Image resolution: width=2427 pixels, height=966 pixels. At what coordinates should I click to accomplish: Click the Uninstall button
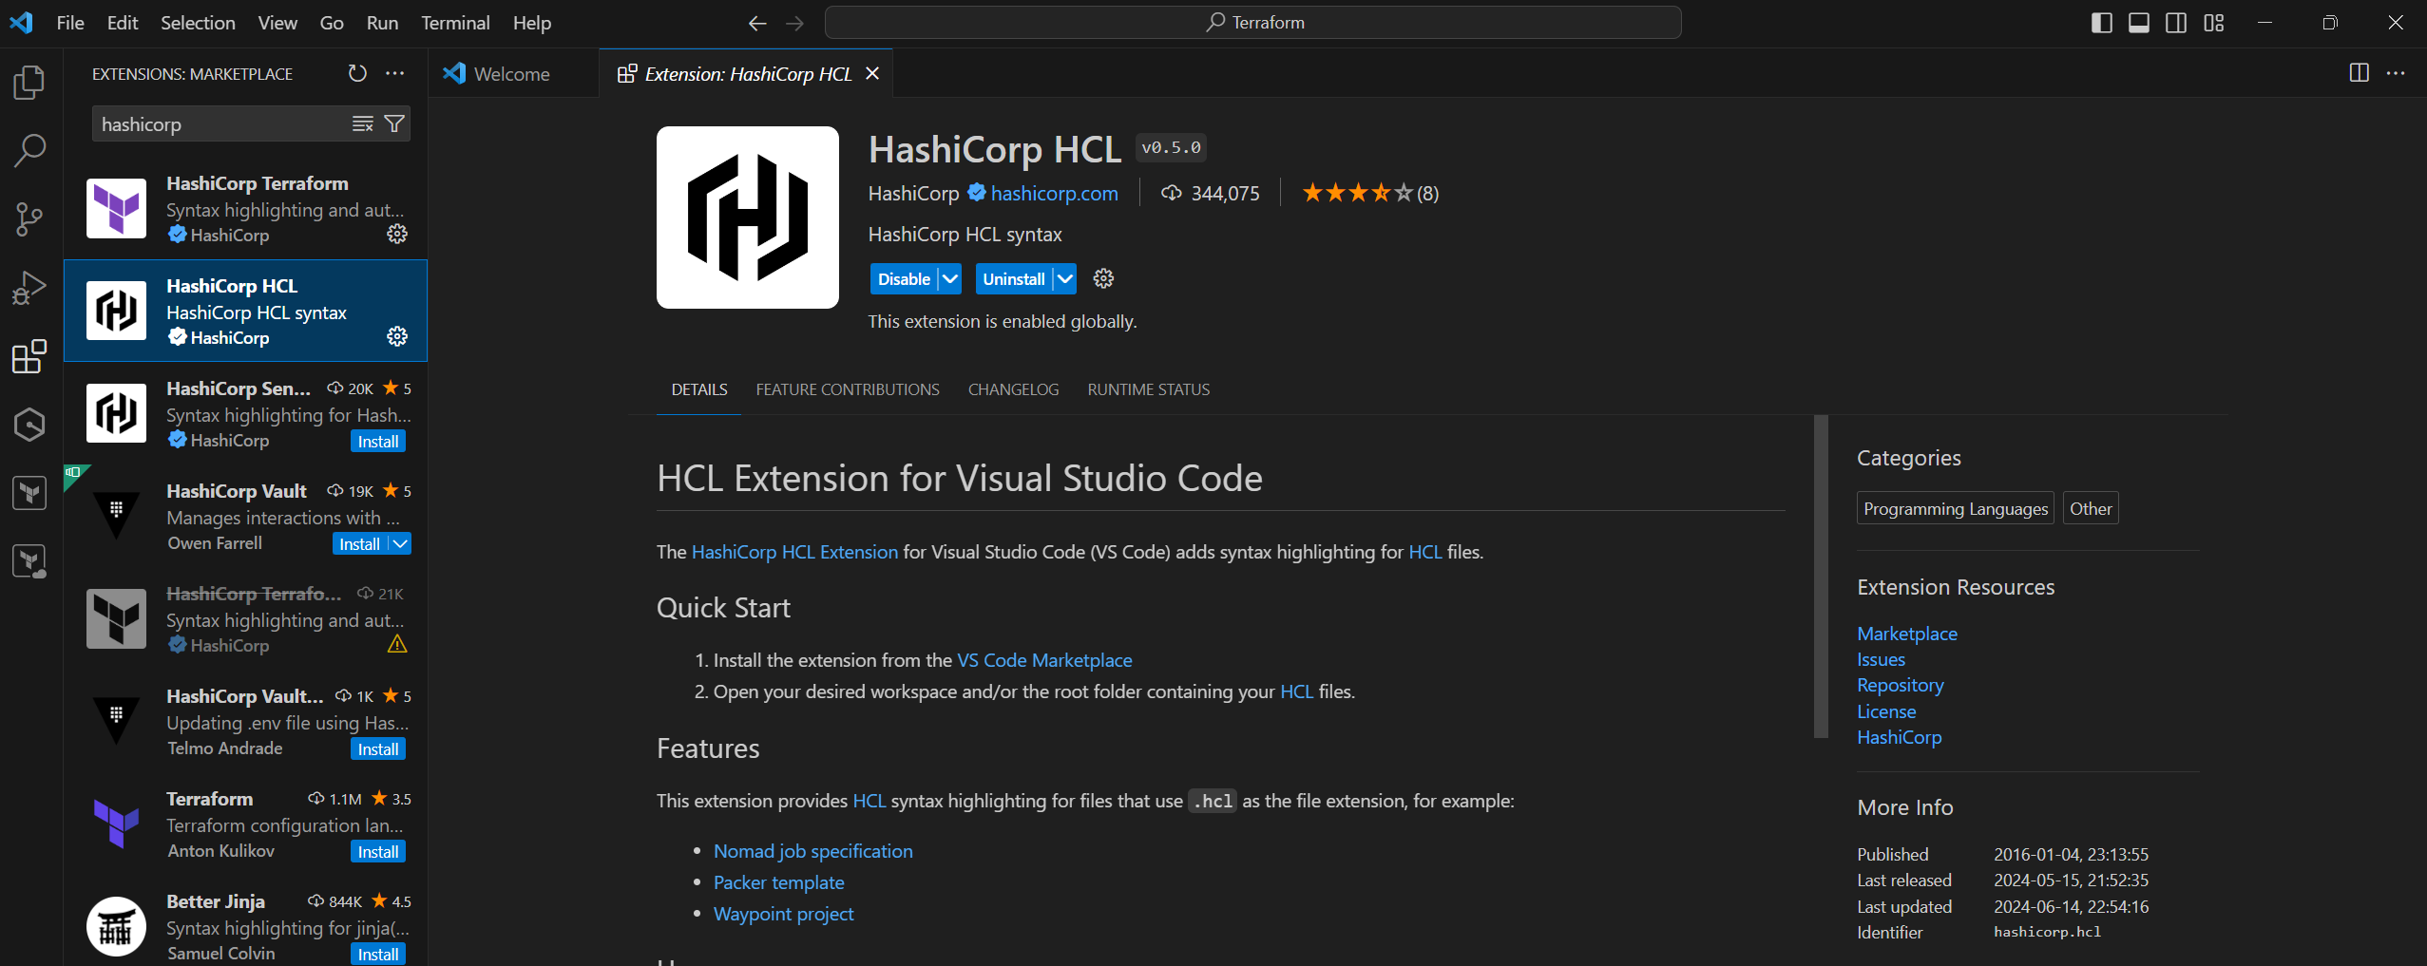(1014, 278)
